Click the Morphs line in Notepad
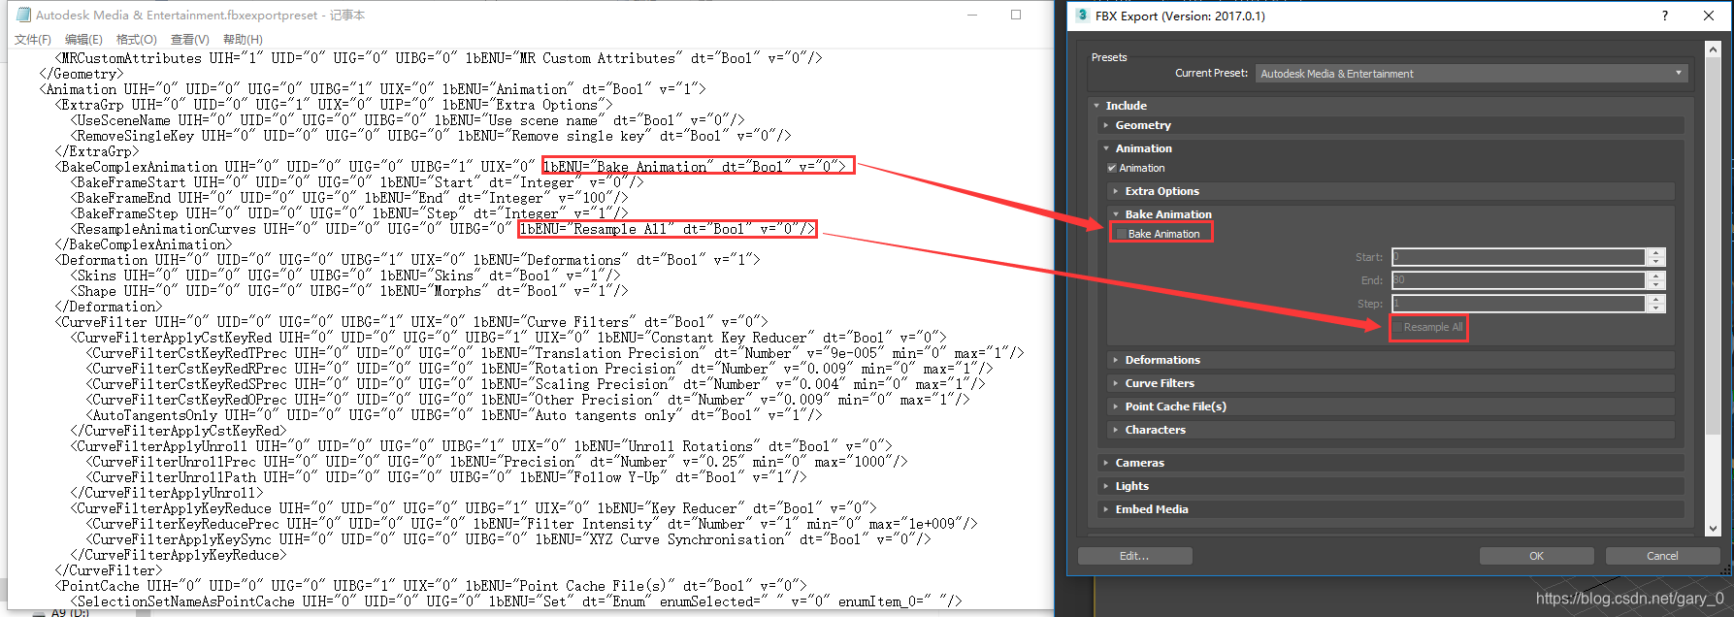 pos(349,291)
